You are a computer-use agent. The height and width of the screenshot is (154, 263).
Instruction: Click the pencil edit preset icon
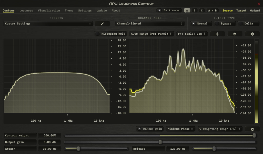click(102, 24)
